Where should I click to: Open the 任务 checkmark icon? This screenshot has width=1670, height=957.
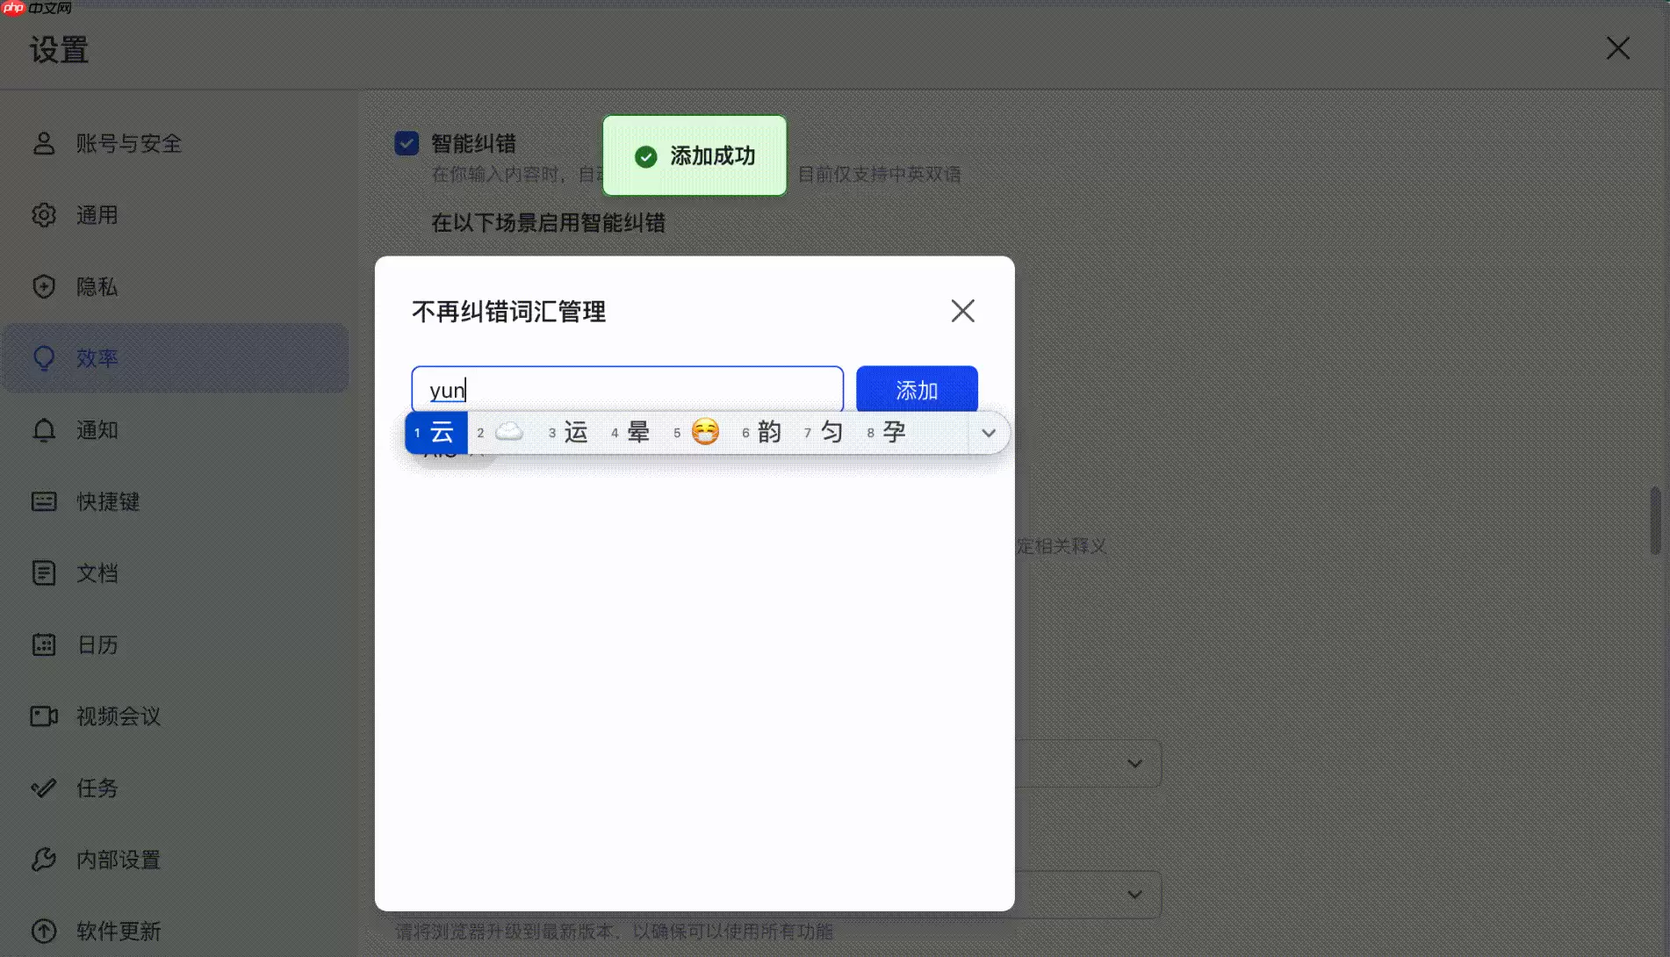pos(43,788)
